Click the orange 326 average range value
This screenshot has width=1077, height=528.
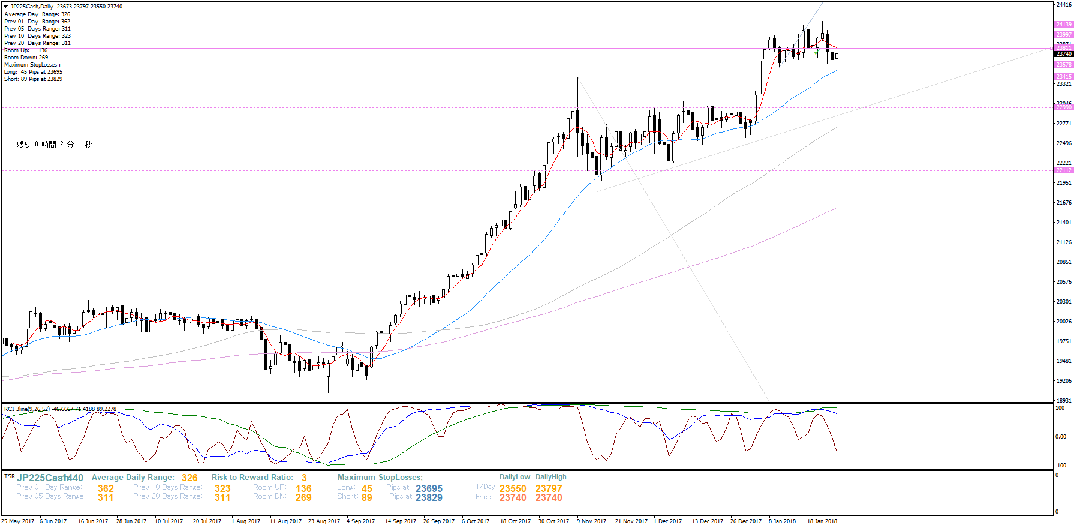coord(189,478)
